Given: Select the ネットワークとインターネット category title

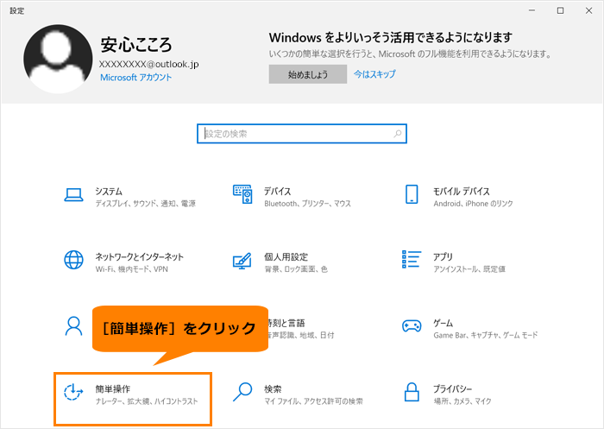Looking at the screenshot, I should 140,256.
